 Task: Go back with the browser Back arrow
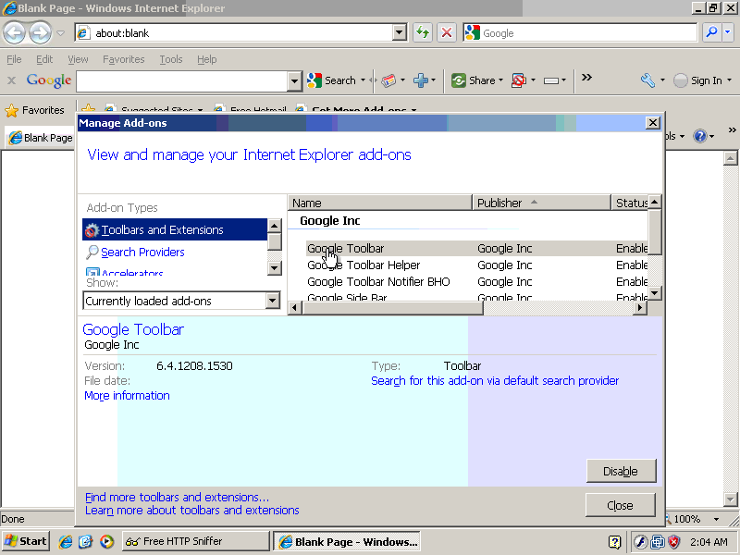click(15, 33)
